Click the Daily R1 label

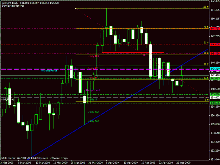click(93, 78)
